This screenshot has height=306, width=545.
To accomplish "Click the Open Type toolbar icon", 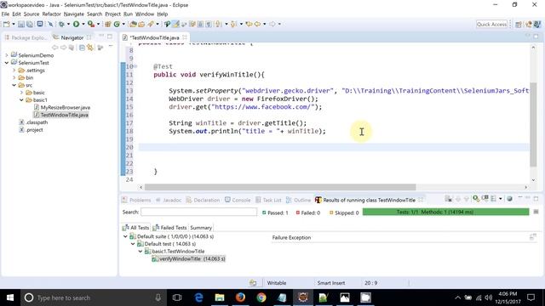I will (x=133, y=24).
